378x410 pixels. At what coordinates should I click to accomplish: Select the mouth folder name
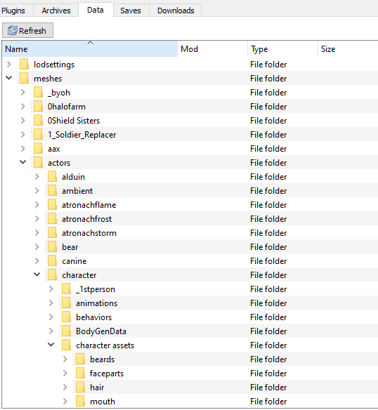(x=103, y=402)
